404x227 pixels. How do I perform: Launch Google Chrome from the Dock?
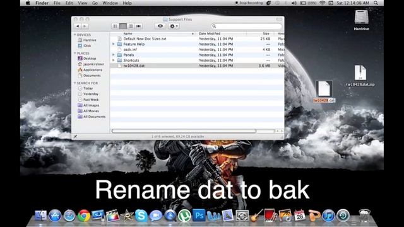click(84, 216)
